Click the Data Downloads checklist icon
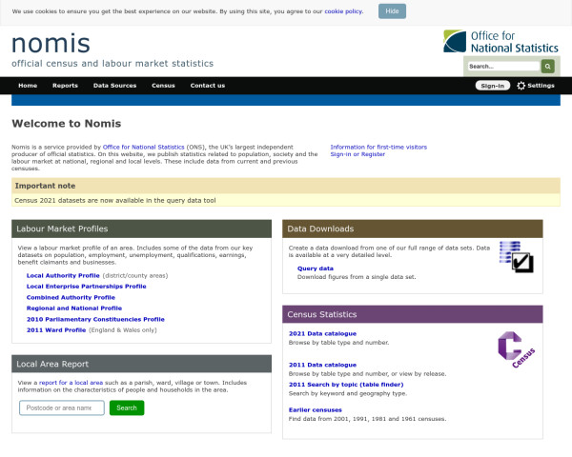 coord(517,256)
